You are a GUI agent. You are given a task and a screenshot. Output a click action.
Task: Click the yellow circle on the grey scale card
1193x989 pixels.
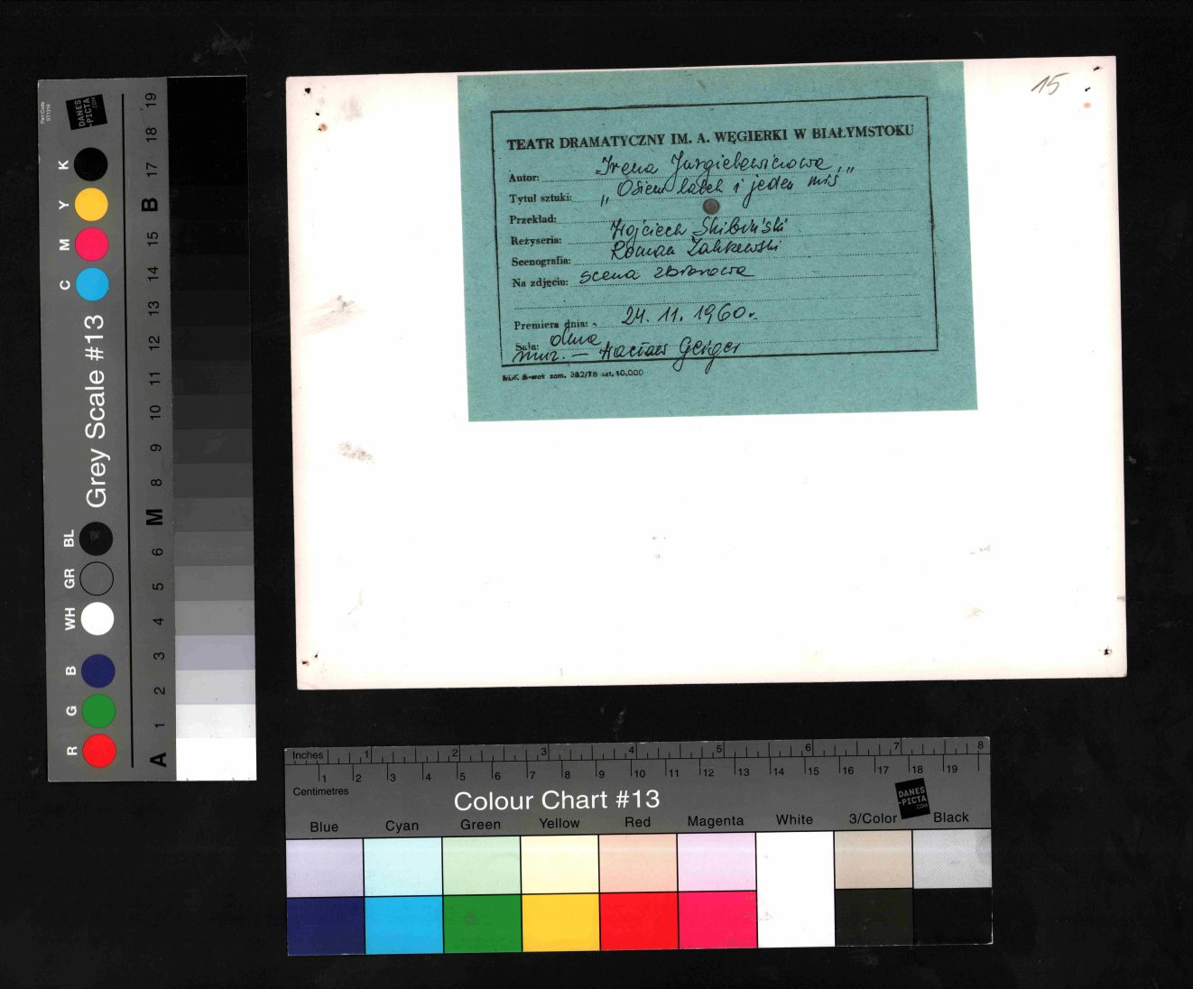[x=91, y=205]
